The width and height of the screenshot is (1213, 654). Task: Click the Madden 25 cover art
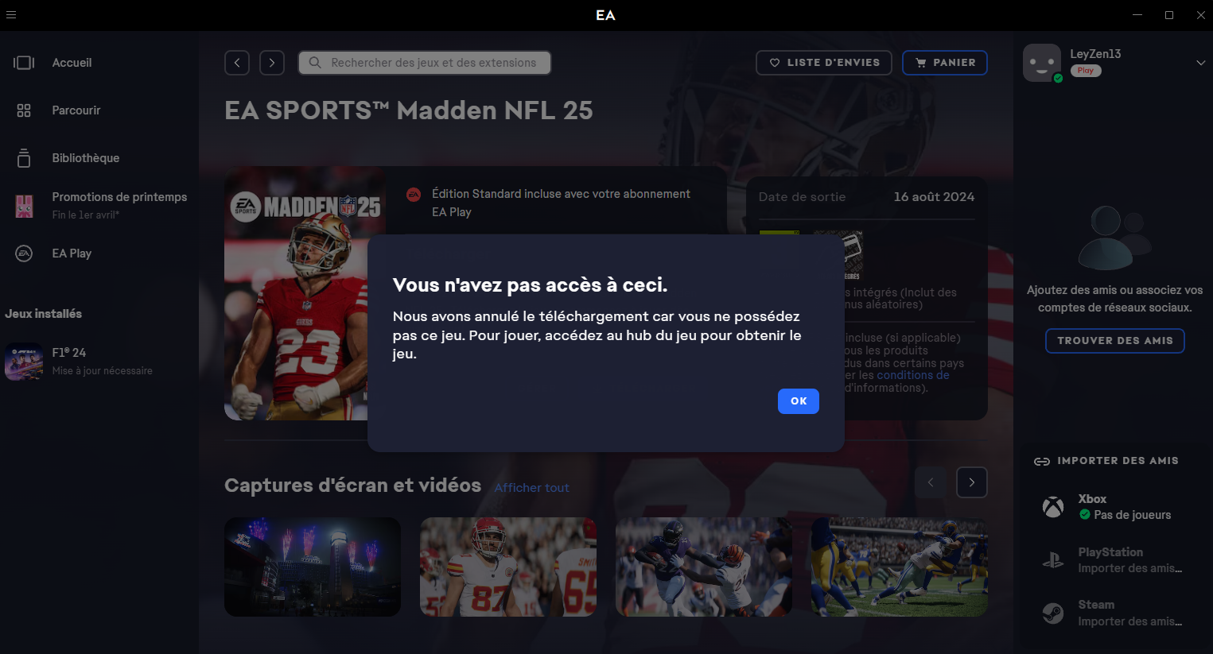[296, 292]
